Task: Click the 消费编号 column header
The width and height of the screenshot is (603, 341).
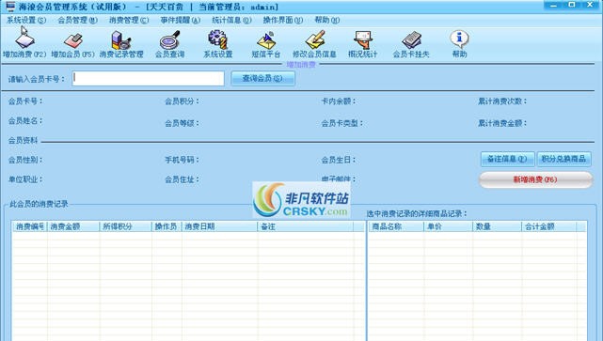Action: [x=29, y=226]
